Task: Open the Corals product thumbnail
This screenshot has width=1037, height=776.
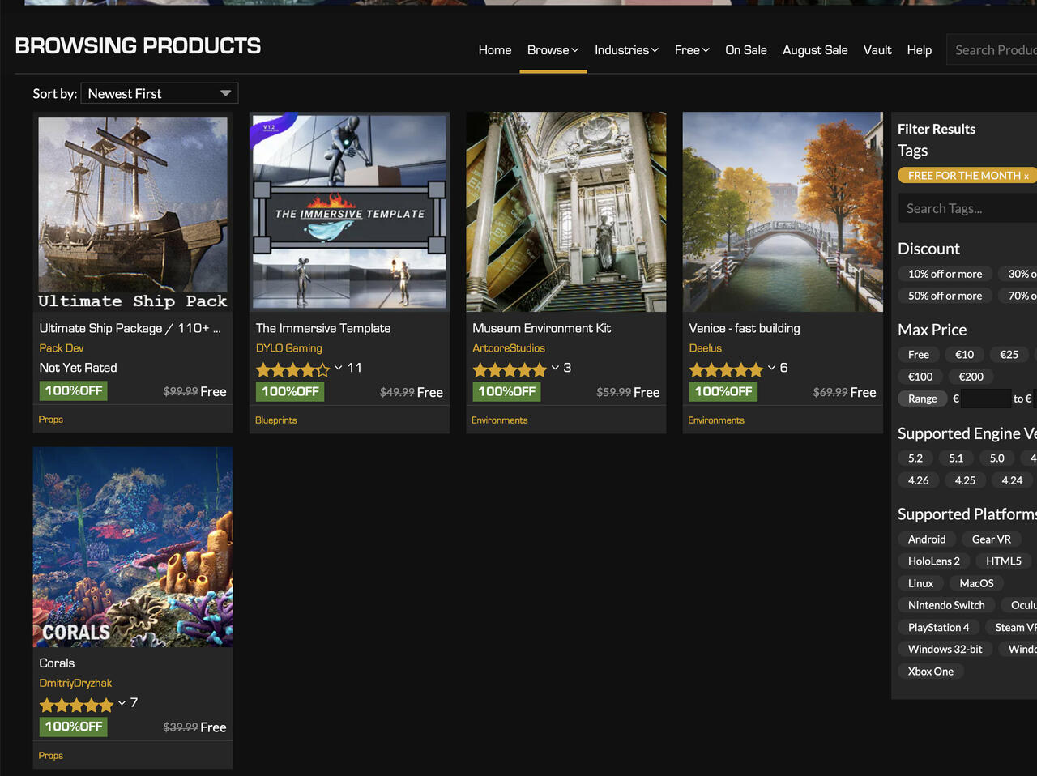Action: click(133, 547)
